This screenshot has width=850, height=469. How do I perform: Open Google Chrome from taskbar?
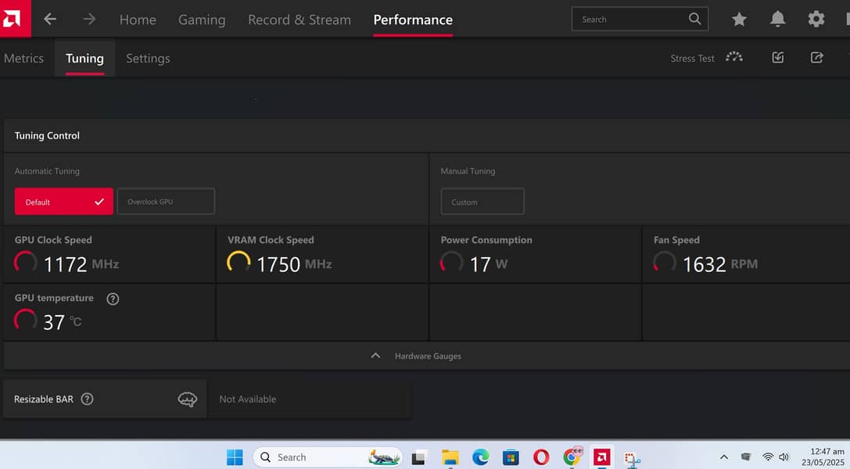pyautogui.click(x=572, y=456)
